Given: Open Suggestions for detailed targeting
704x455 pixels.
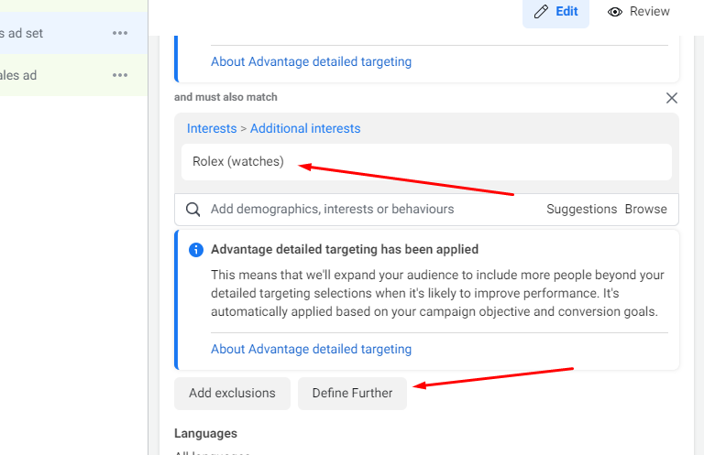Looking at the screenshot, I should click(x=581, y=210).
